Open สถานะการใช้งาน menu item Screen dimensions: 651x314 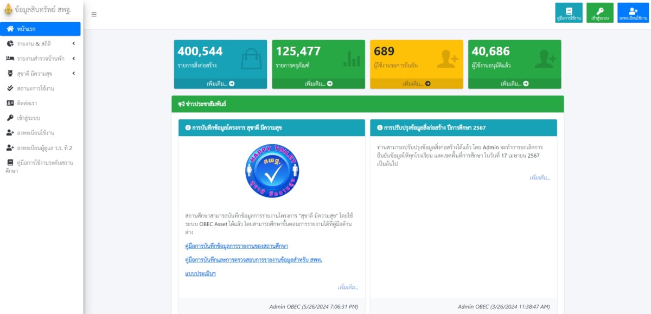[40, 88]
